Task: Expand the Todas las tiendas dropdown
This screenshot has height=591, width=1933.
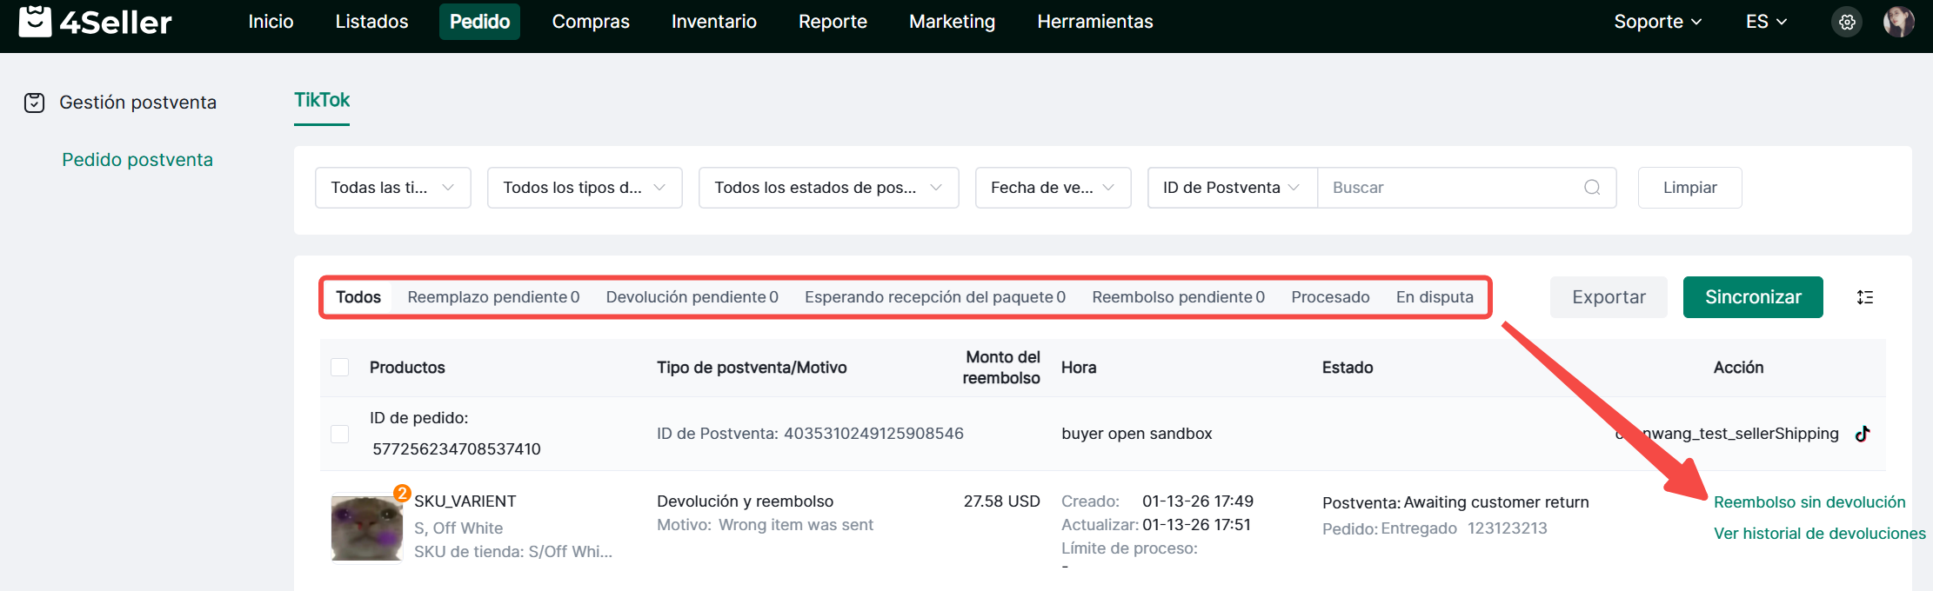Action: pyautogui.click(x=392, y=188)
